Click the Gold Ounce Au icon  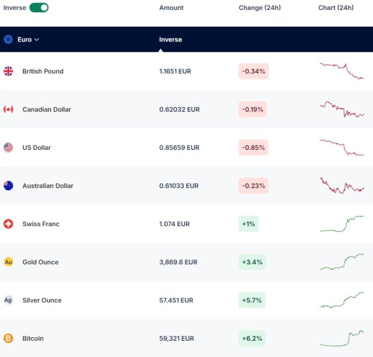[x=8, y=262]
